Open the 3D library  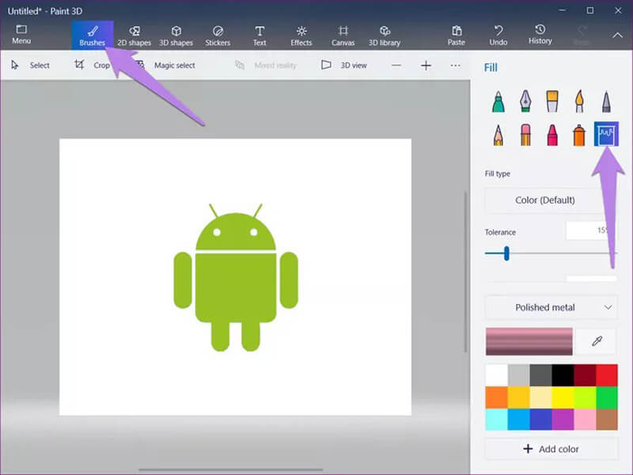click(385, 36)
